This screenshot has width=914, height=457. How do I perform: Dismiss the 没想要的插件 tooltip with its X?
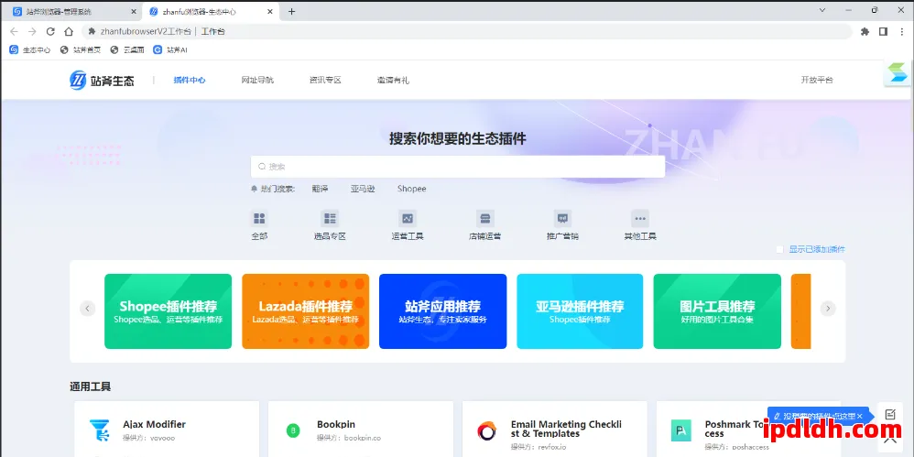(859, 416)
